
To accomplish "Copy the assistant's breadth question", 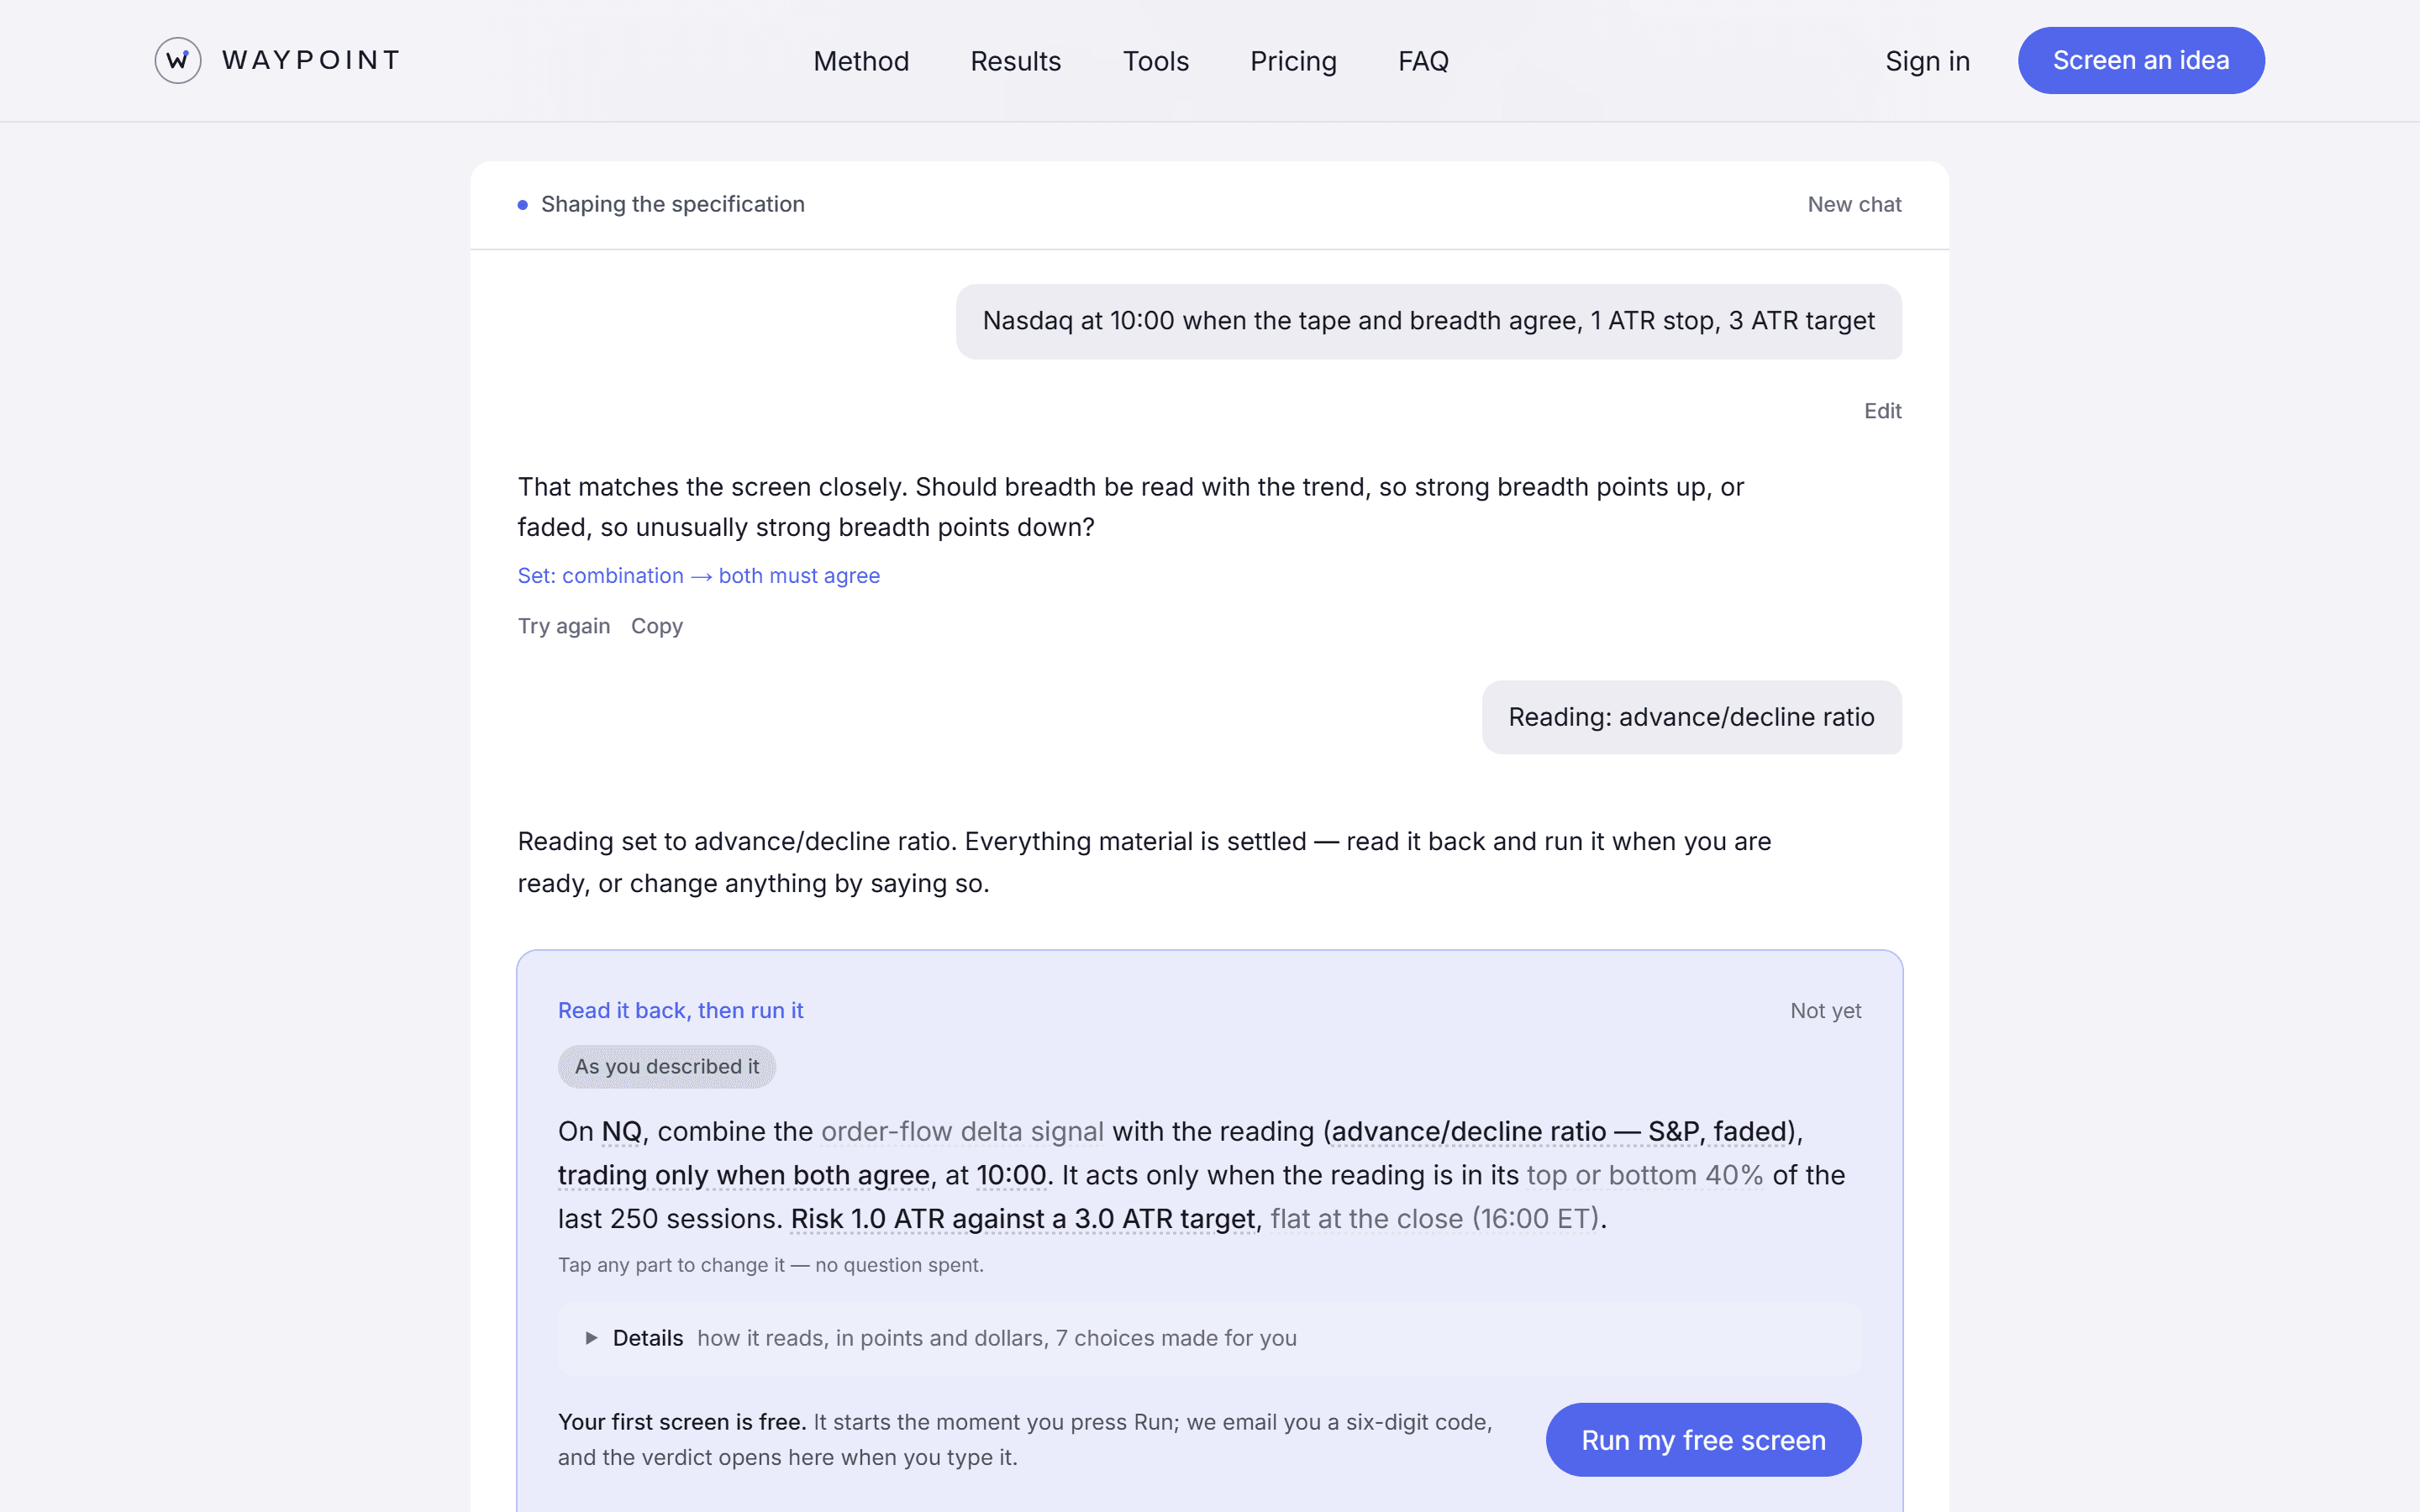I will click(656, 626).
